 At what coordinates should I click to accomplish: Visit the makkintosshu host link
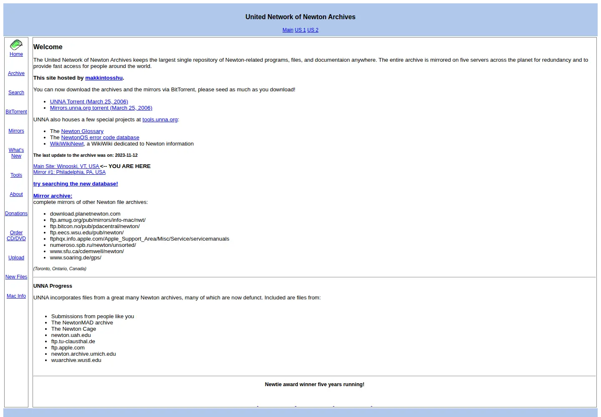pyautogui.click(x=104, y=78)
